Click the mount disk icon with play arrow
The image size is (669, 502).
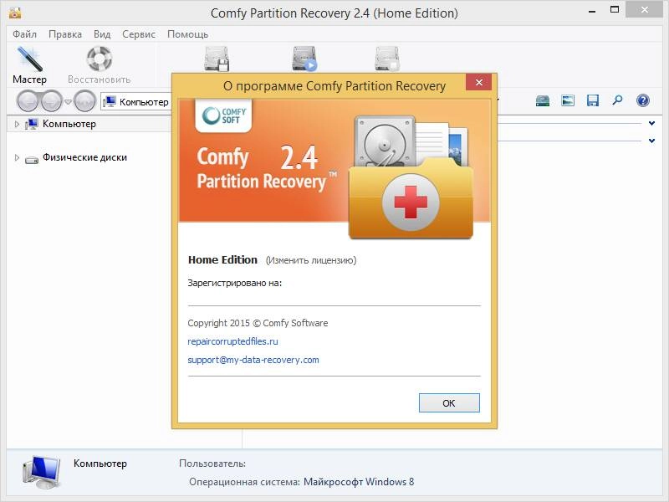[x=304, y=59]
